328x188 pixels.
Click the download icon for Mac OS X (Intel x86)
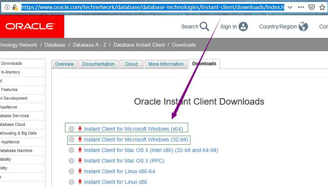[x=80, y=150]
